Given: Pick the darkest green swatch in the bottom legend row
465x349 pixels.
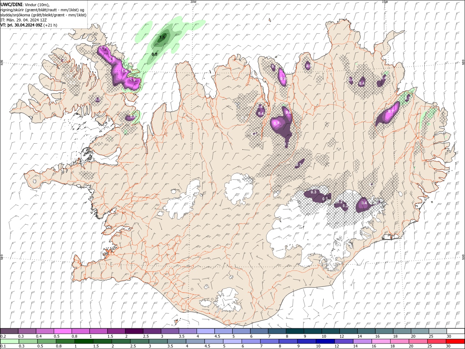Looking at the screenshot, I should 84,341.
